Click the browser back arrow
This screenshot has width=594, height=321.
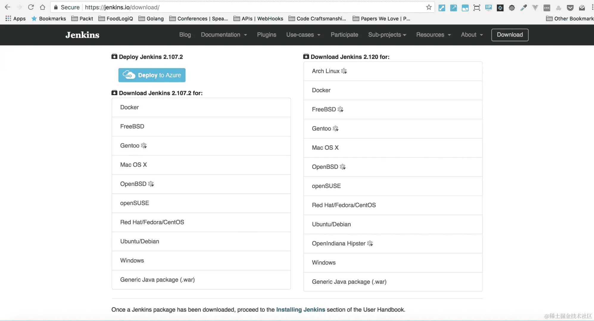point(8,7)
